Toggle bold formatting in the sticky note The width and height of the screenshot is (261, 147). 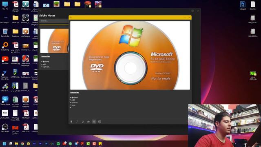[x=71, y=122]
